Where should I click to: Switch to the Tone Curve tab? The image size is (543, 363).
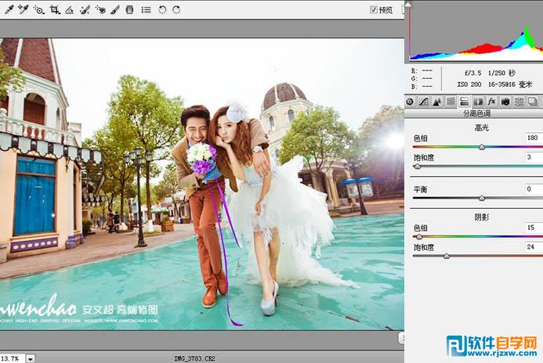click(423, 102)
